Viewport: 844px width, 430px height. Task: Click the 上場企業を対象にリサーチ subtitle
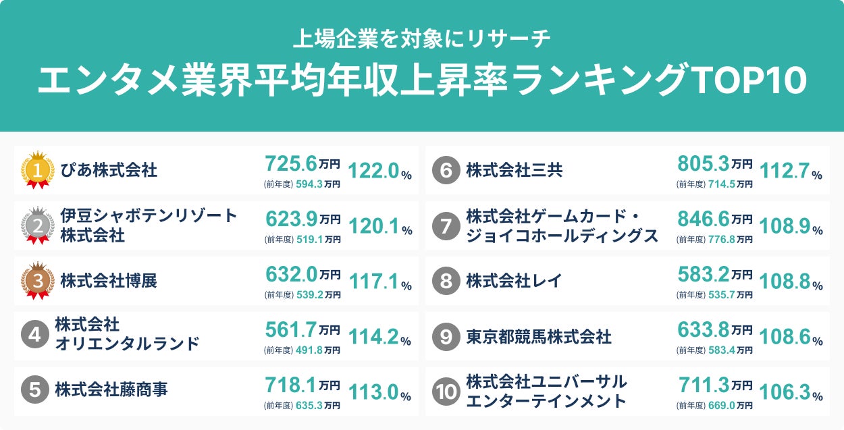[422, 38]
